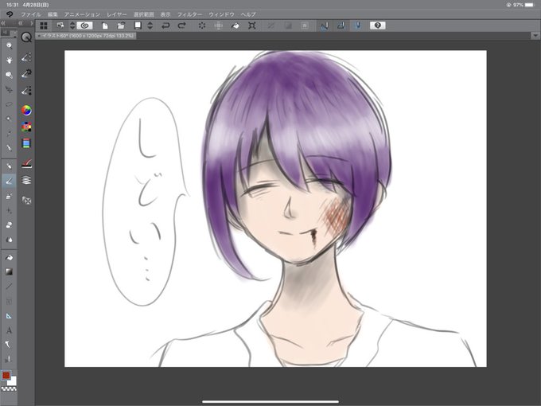The height and width of the screenshot is (406, 541).
Task: Click the Redo arrow
Action: click(x=181, y=25)
